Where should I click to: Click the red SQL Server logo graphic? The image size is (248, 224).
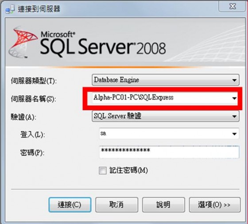click(23, 42)
